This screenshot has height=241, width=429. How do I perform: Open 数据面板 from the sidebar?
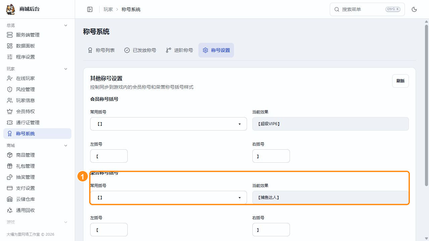point(37,46)
